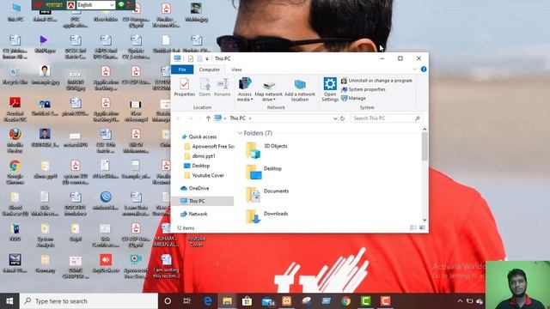Select the Google Chrome desktop shortcut
550x309 pixels.
point(15,172)
